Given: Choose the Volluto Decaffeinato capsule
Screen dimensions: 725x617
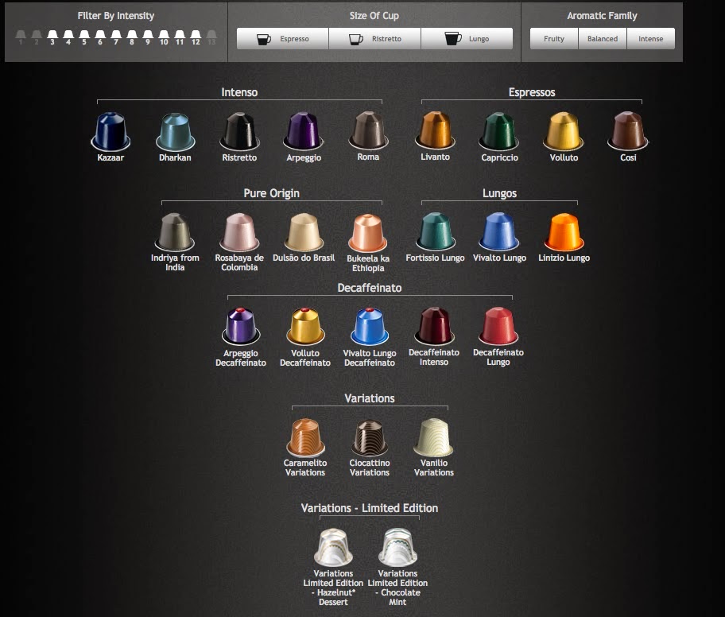Looking at the screenshot, I should point(305,327).
